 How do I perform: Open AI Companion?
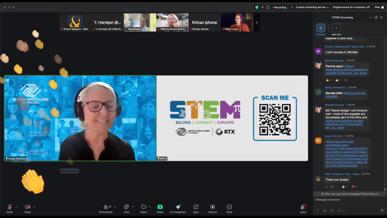[178, 209]
